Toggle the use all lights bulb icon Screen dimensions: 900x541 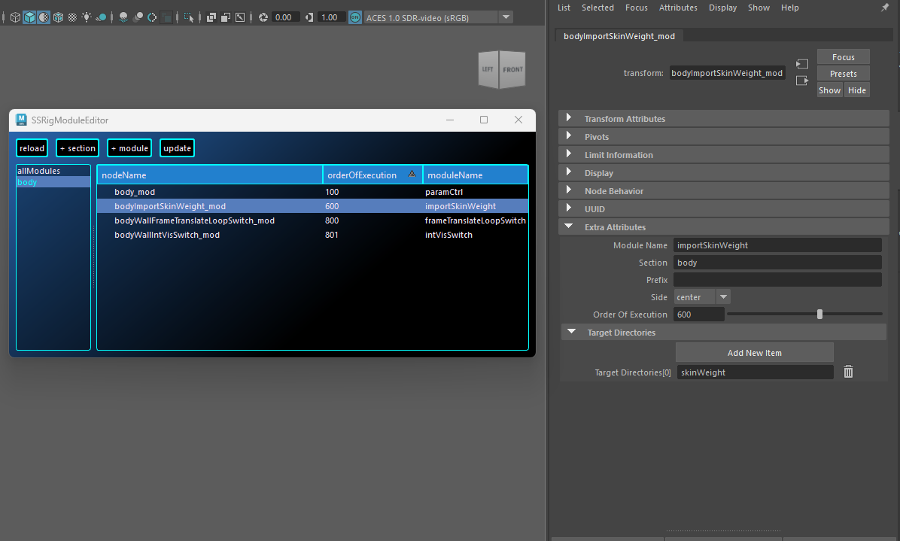(x=87, y=17)
